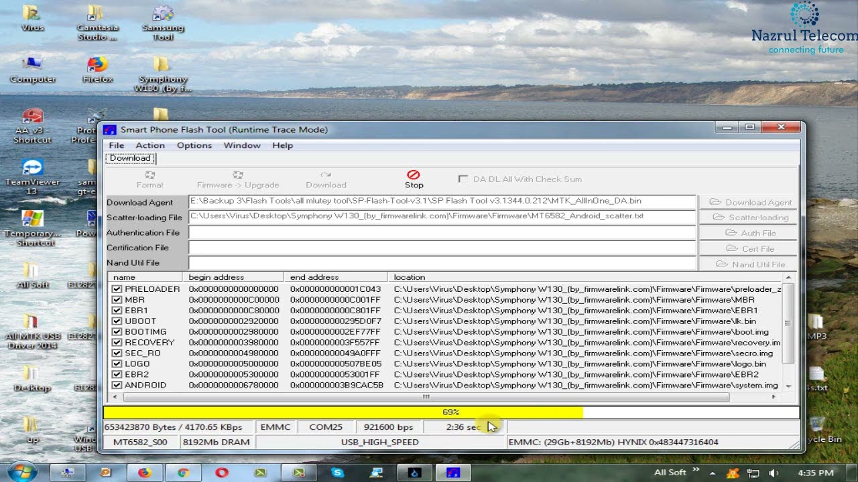
Task: Click the Firefox taskbar icon
Action: 144,473
